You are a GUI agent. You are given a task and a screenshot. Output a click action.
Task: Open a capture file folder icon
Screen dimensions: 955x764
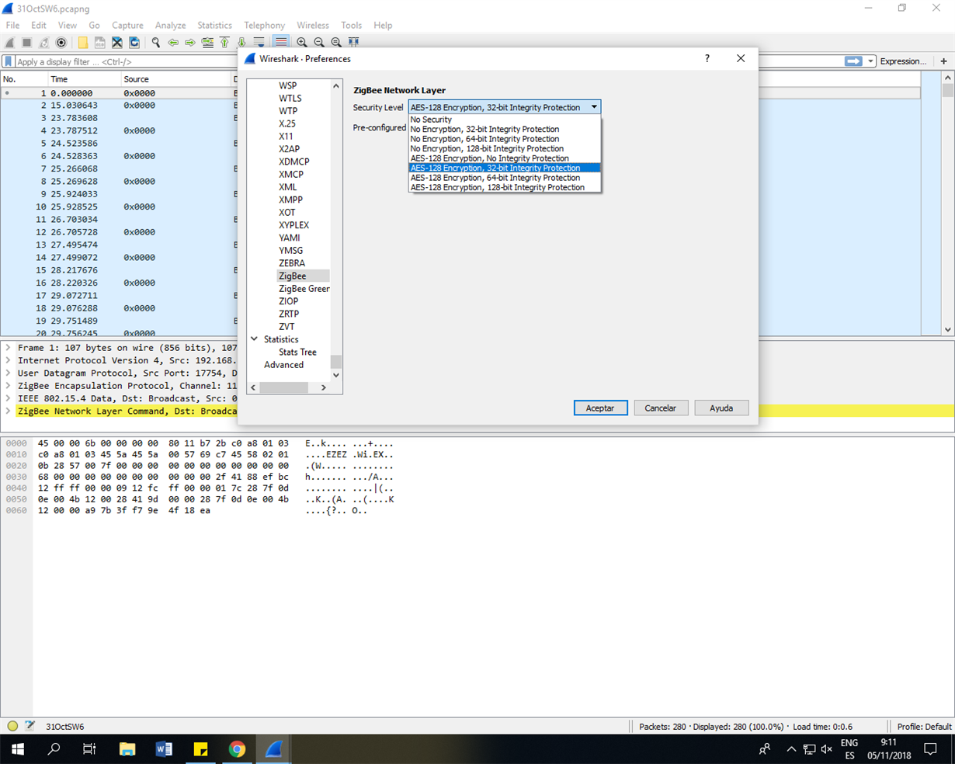(x=83, y=43)
